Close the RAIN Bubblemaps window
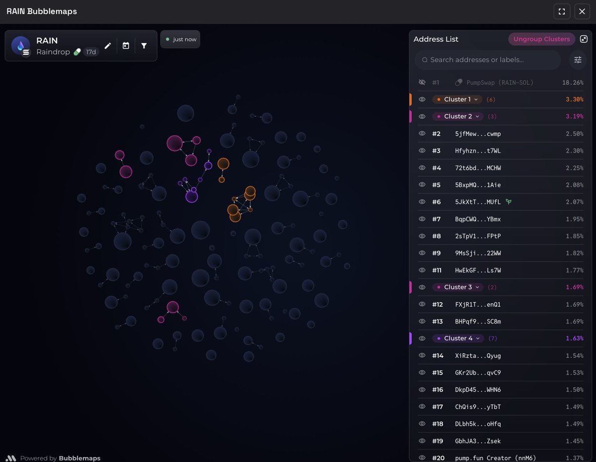 pyautogui.click(x=582, y=11)
